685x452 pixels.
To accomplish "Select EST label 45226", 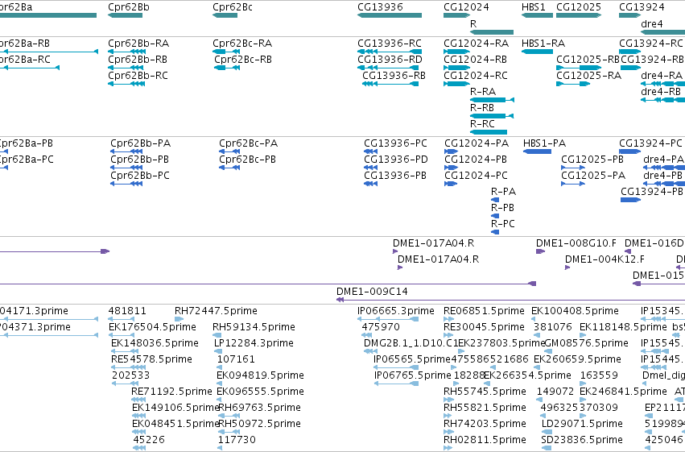I will [149, 440].
